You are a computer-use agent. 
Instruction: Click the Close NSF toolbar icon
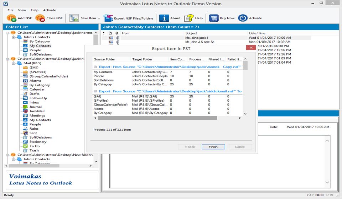click(40, 18)
